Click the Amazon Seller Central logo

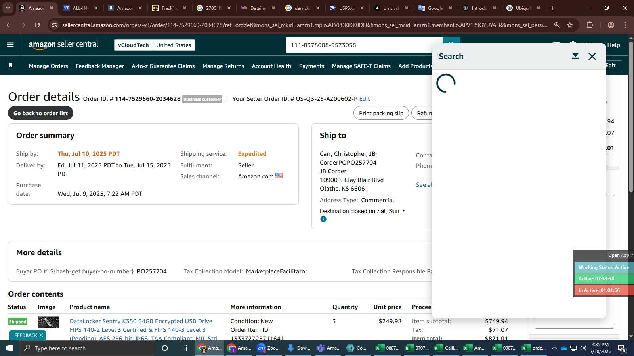63,45
